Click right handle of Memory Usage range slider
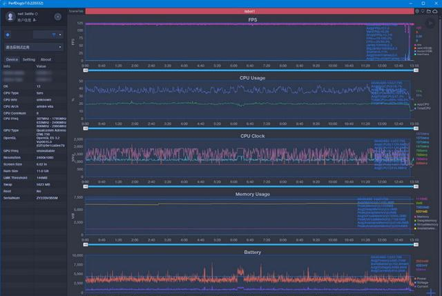The height and width of the screenshot is (296, 442). [416, 244]
